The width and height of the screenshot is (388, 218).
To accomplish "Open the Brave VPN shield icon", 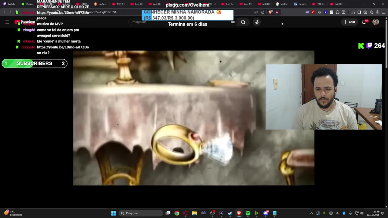I will 377,12.
